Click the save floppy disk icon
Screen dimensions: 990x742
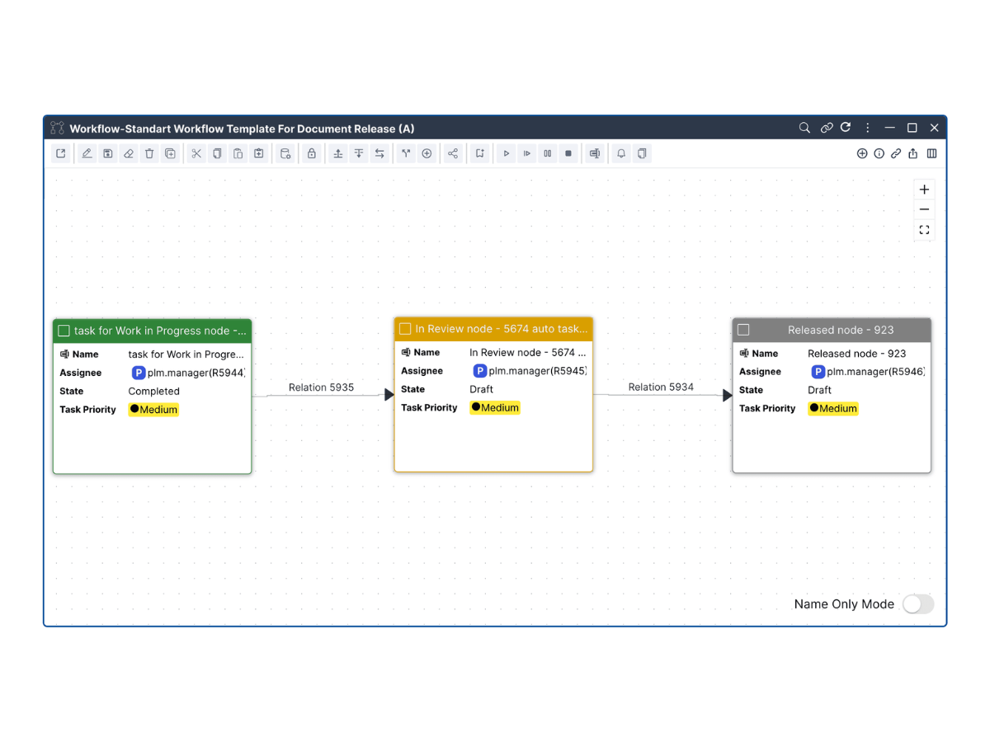pos(107,153)
